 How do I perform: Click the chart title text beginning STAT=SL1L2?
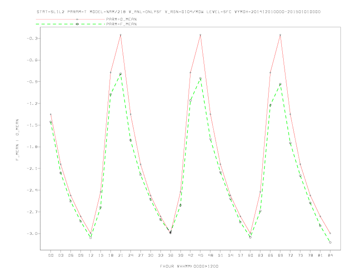[178, 12]
